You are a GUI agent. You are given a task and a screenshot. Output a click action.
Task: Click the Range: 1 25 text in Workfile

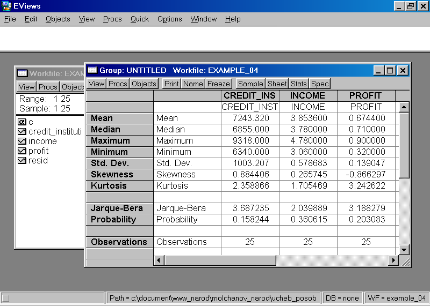click(x=45, y=99)
